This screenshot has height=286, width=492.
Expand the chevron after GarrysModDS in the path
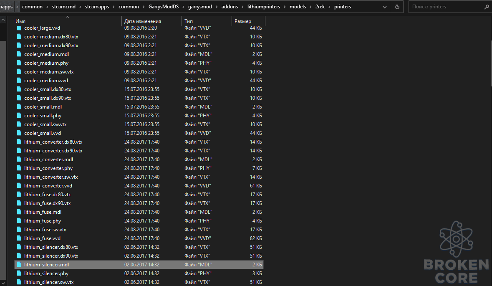(x=184, y=7)
